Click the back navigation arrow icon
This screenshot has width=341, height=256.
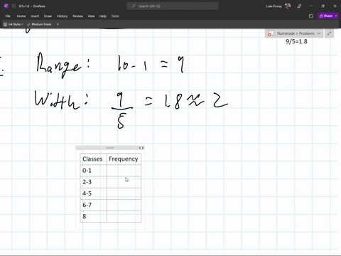[13, 6]
